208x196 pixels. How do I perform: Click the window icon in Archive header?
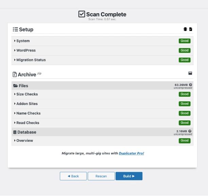(190, 73)
